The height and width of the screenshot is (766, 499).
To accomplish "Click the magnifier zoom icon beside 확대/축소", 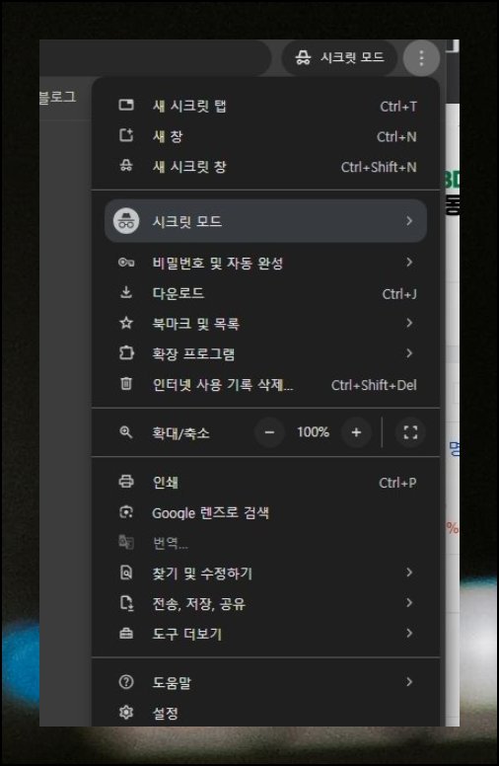I will [126, 431].
